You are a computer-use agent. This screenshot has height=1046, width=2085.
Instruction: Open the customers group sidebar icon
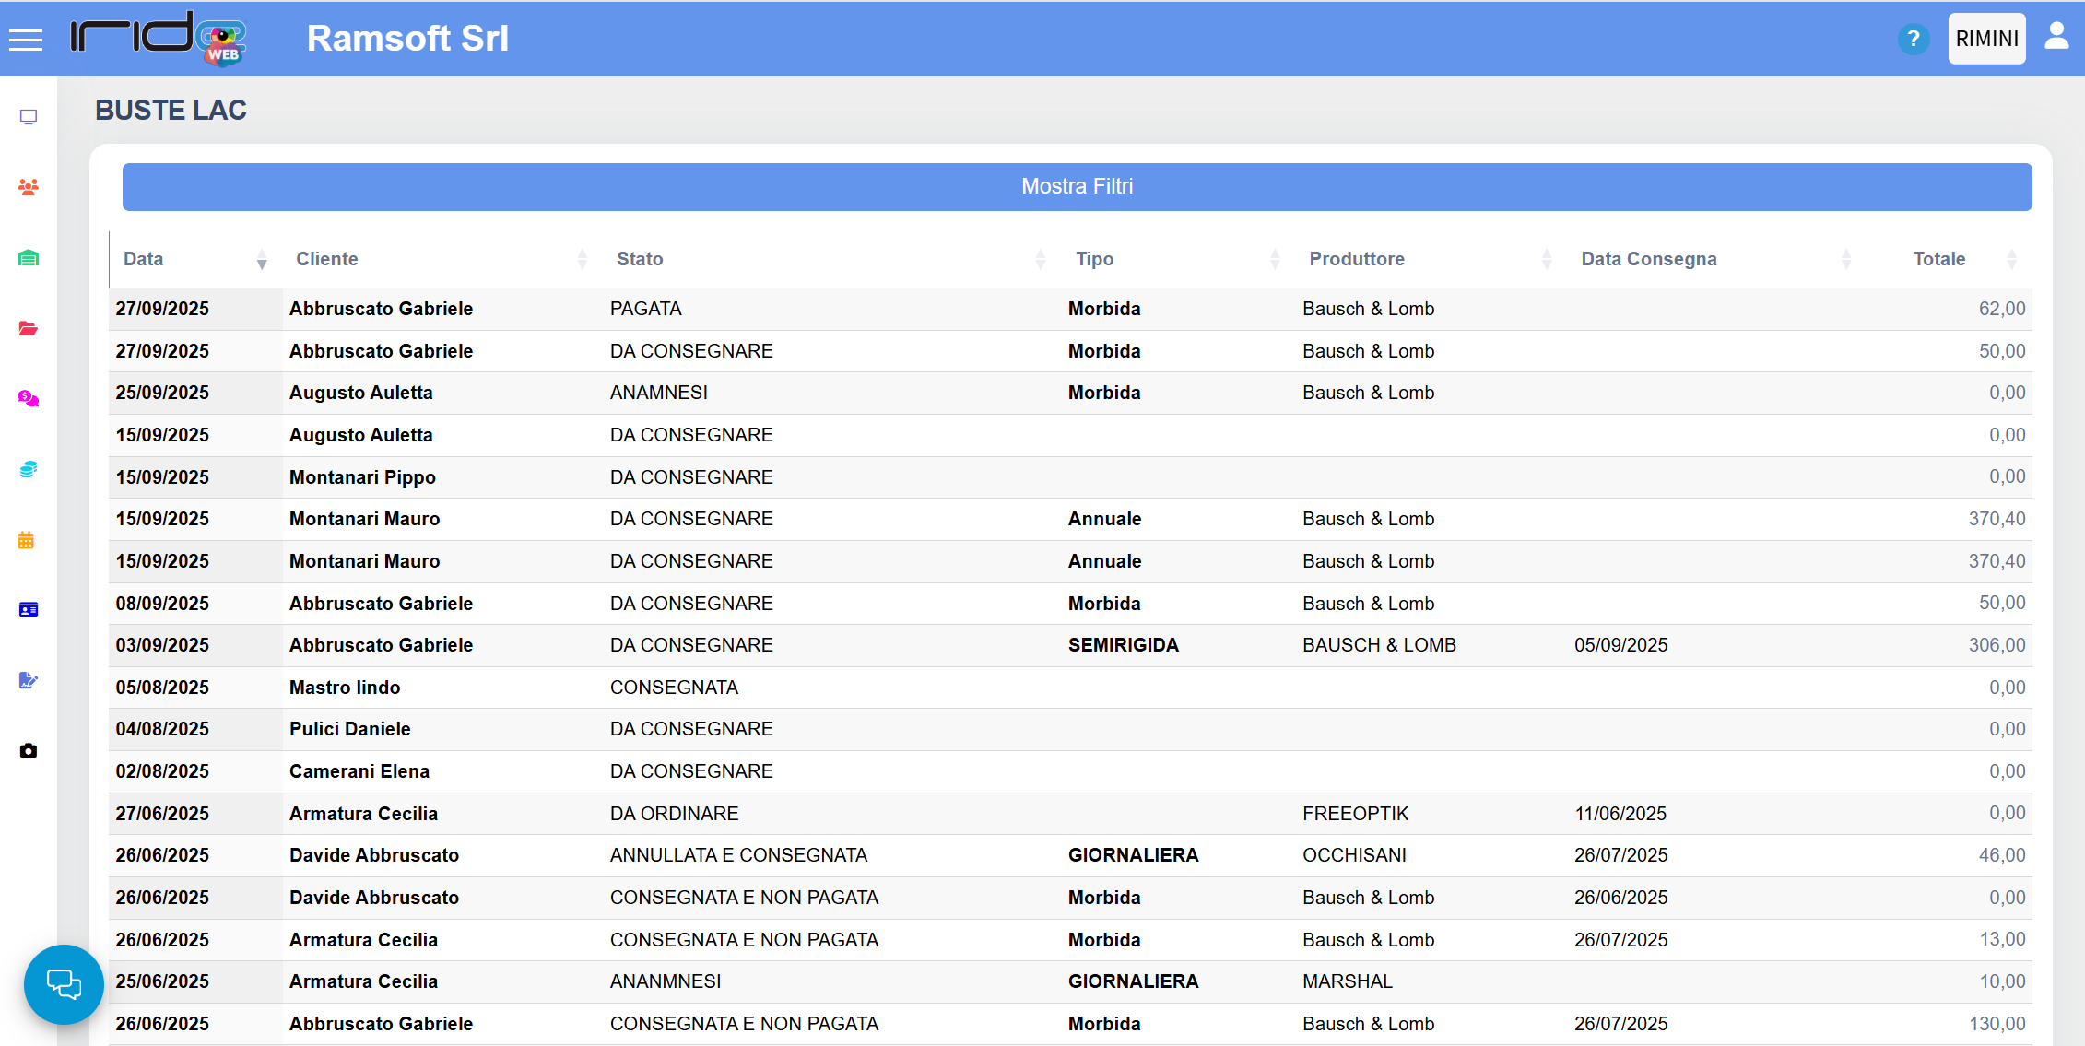pos(29,187)
